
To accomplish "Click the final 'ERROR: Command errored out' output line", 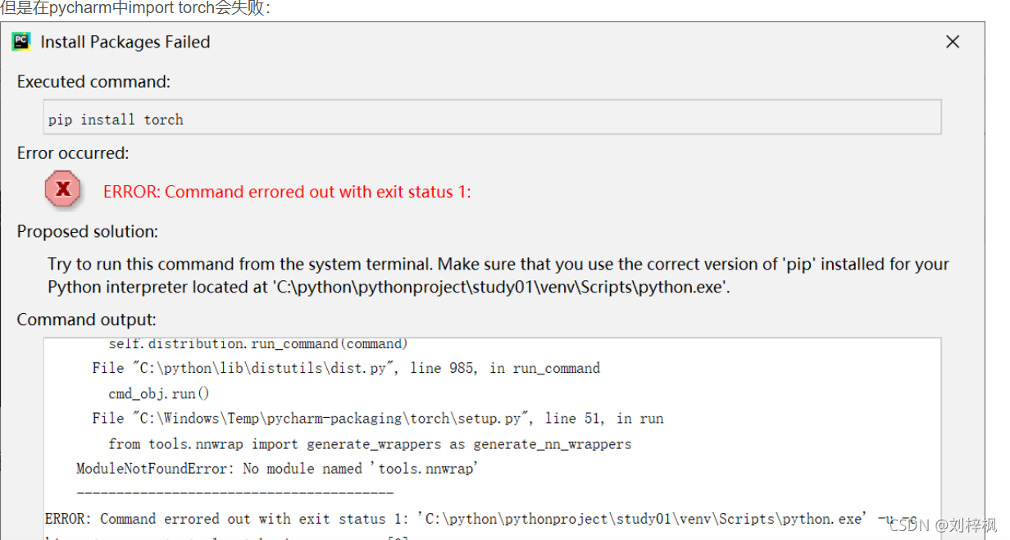I will [480, 520].
